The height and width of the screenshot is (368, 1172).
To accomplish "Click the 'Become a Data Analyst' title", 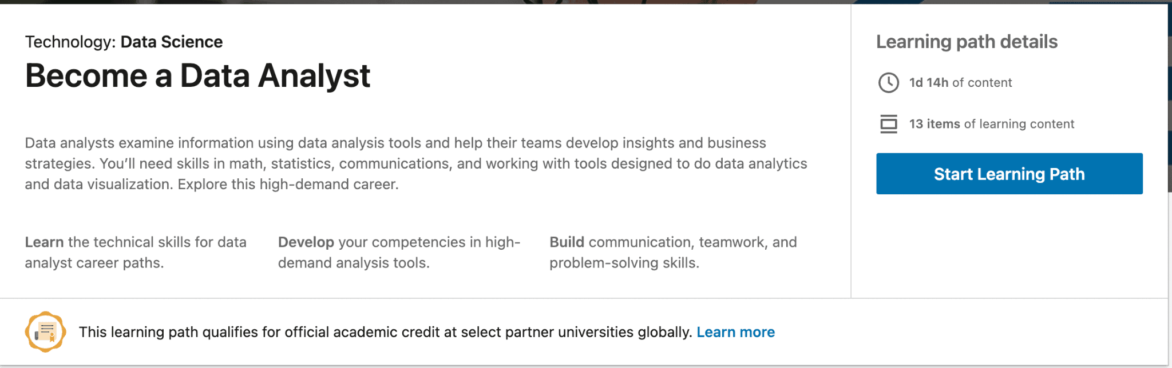I will [x=197, y=75].
